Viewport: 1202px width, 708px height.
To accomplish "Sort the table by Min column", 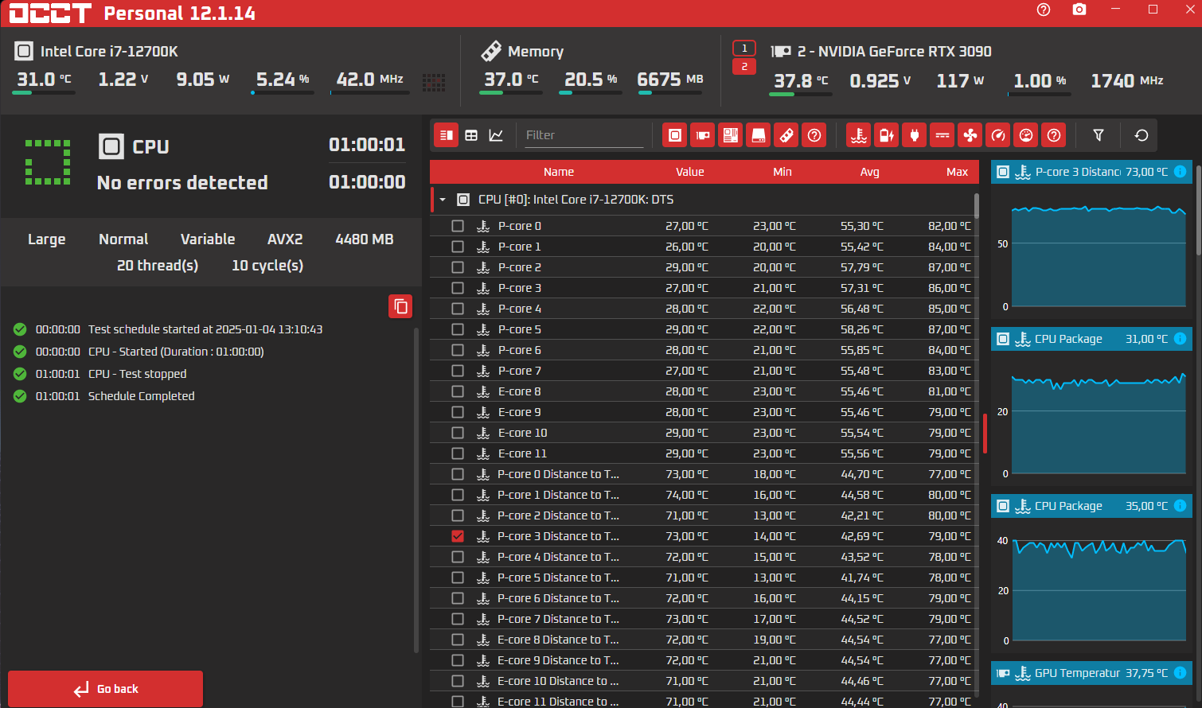I will [x=782, y=172].
